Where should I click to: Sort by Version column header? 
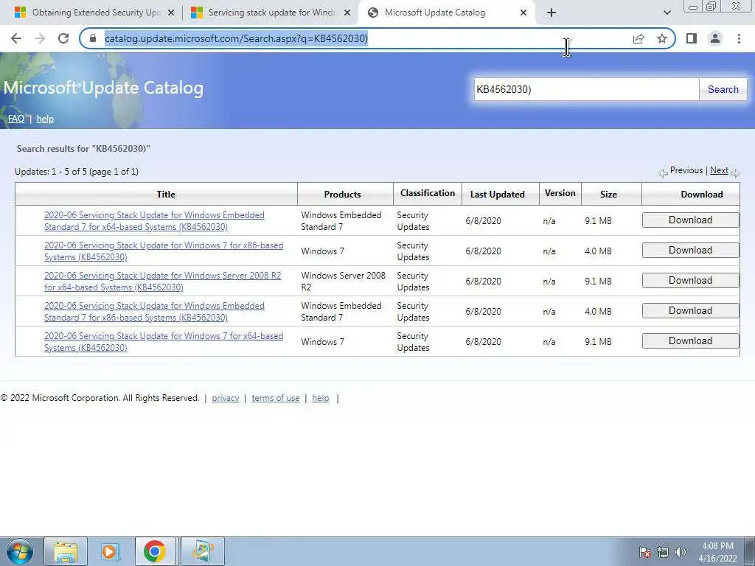560,193
